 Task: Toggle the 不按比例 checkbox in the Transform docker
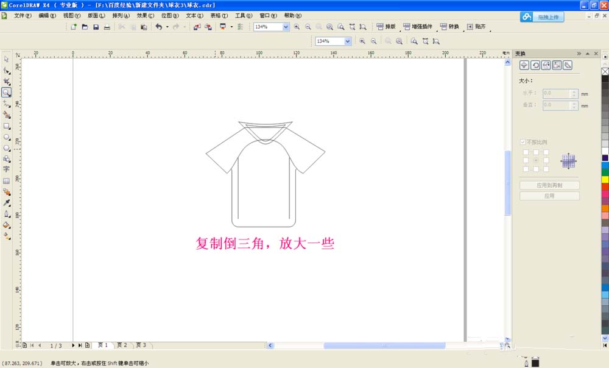pos(523,141)
